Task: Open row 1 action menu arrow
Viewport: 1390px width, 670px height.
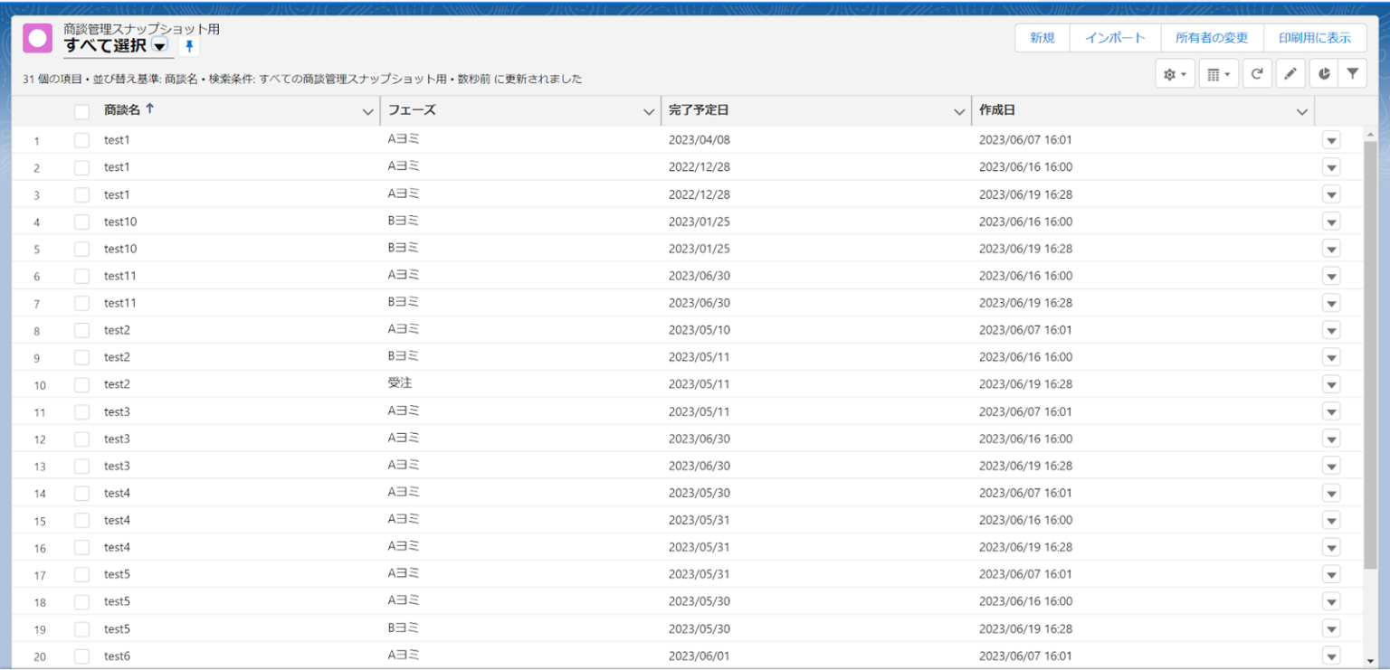Action: click(1330, 140)
